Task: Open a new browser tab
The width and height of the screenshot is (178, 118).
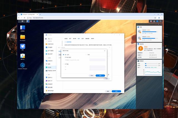Action: point(40,14)
